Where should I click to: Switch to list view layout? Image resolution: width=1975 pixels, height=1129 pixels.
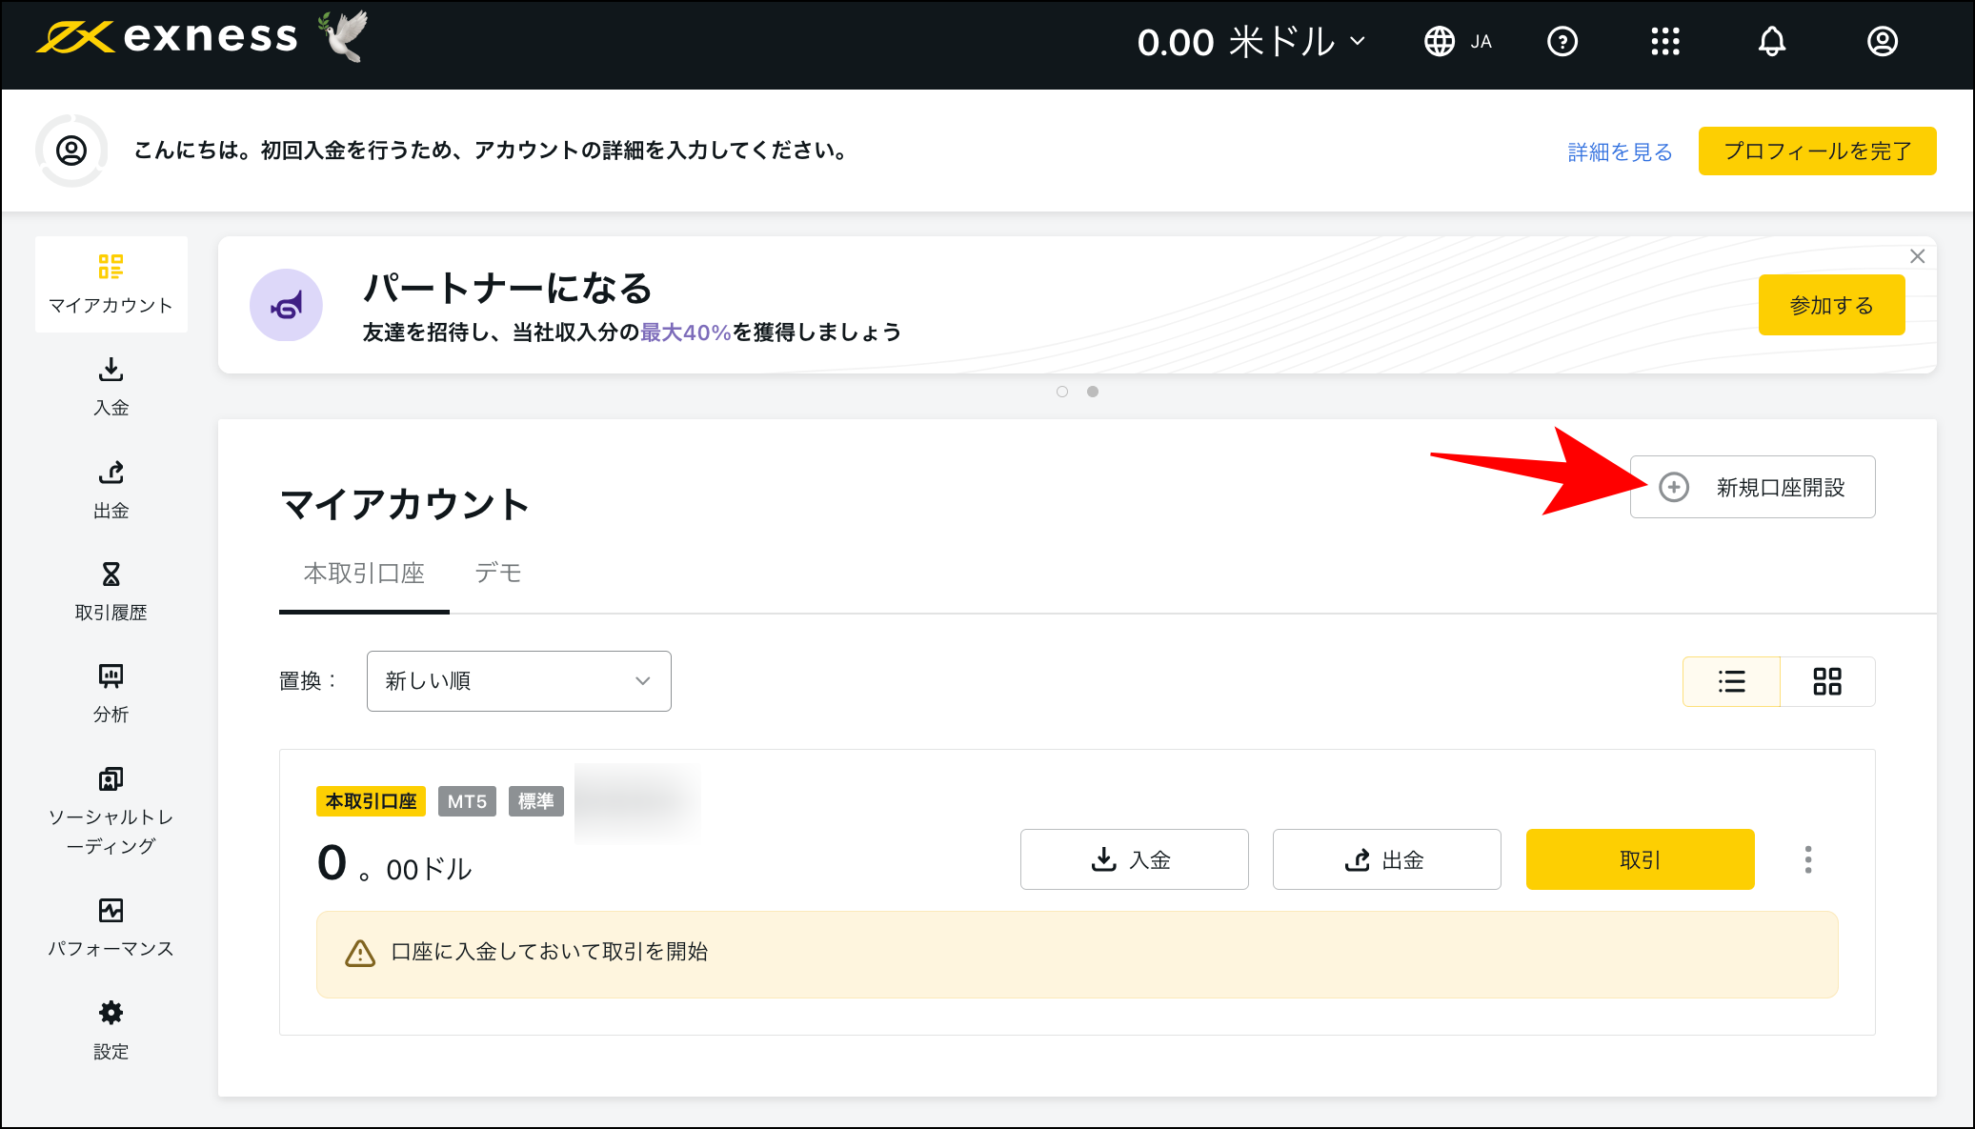(x=1731, y=681)
